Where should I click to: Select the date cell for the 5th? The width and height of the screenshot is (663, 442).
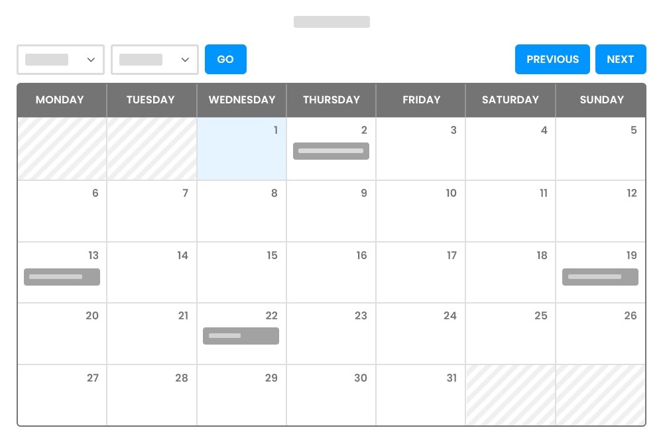click(x=601, y=148)
